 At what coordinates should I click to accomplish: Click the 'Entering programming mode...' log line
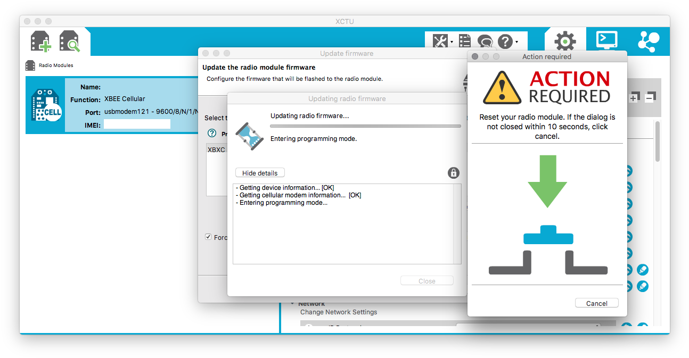point(282,203)
